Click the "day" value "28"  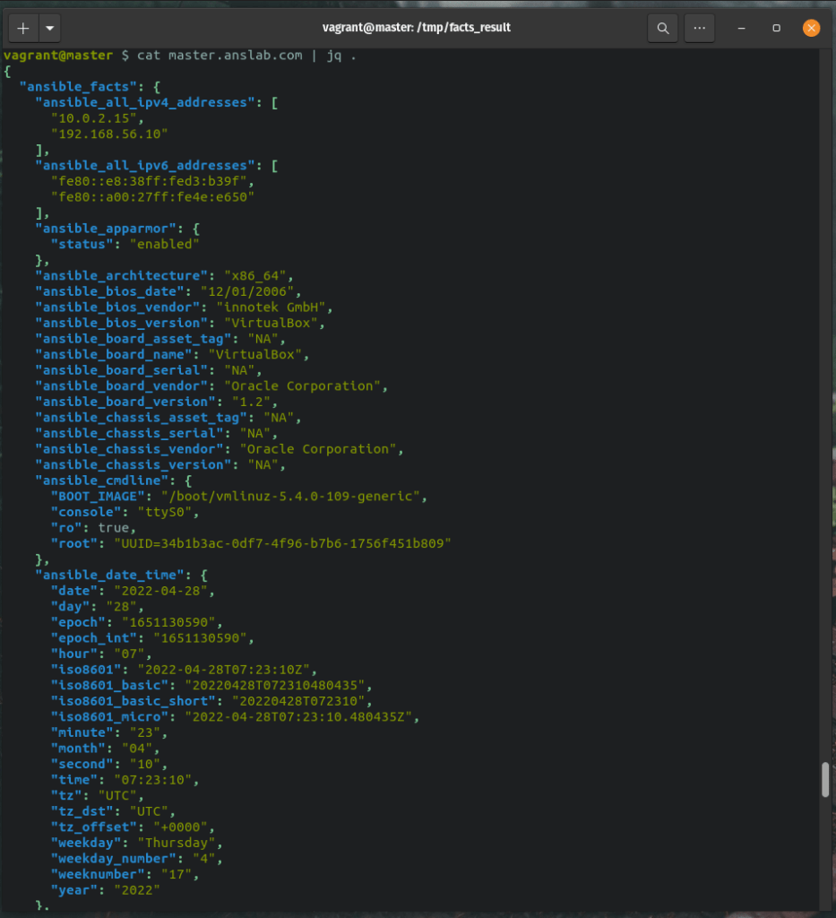[122, 607]
